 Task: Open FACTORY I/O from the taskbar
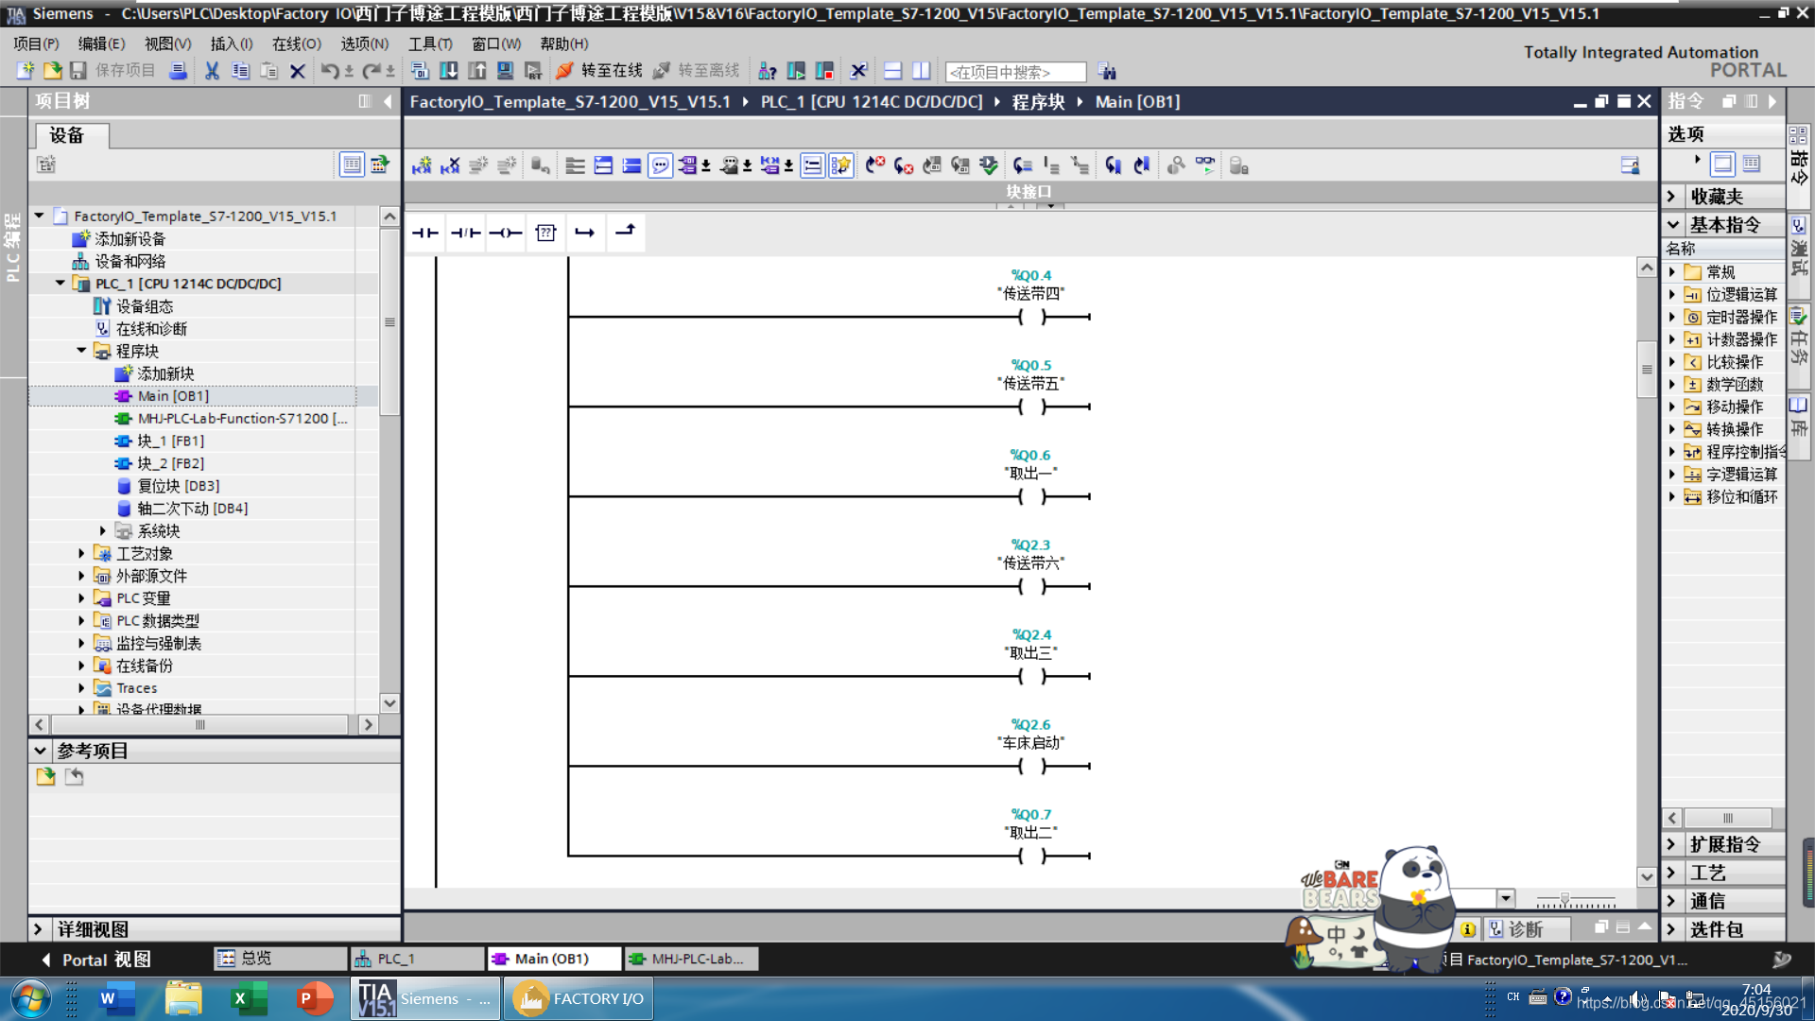click(579, 999)
